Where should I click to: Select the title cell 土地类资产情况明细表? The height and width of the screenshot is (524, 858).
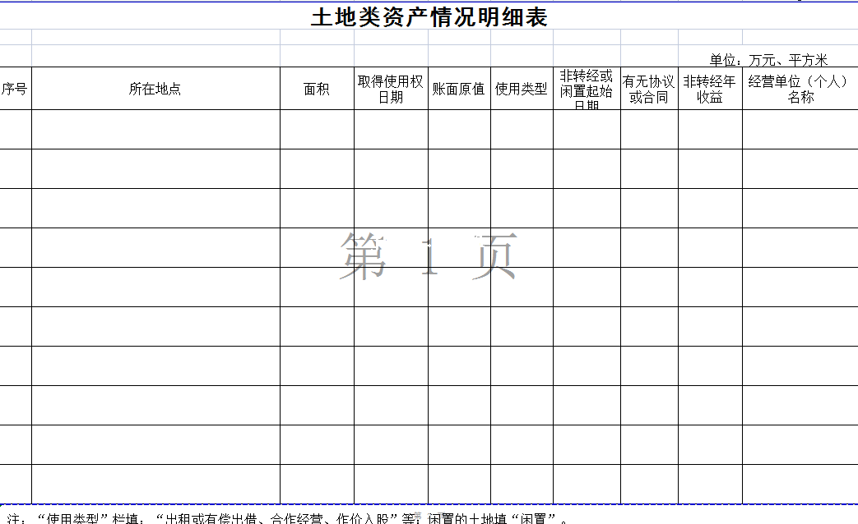point(429,17)
